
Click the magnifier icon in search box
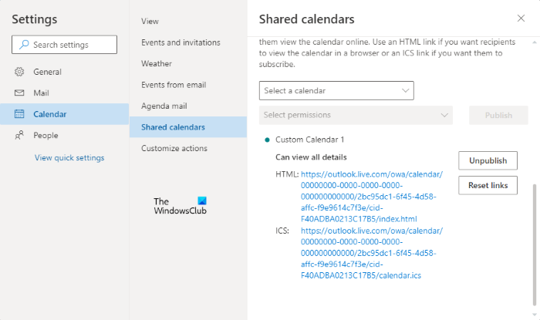point(24,45)
